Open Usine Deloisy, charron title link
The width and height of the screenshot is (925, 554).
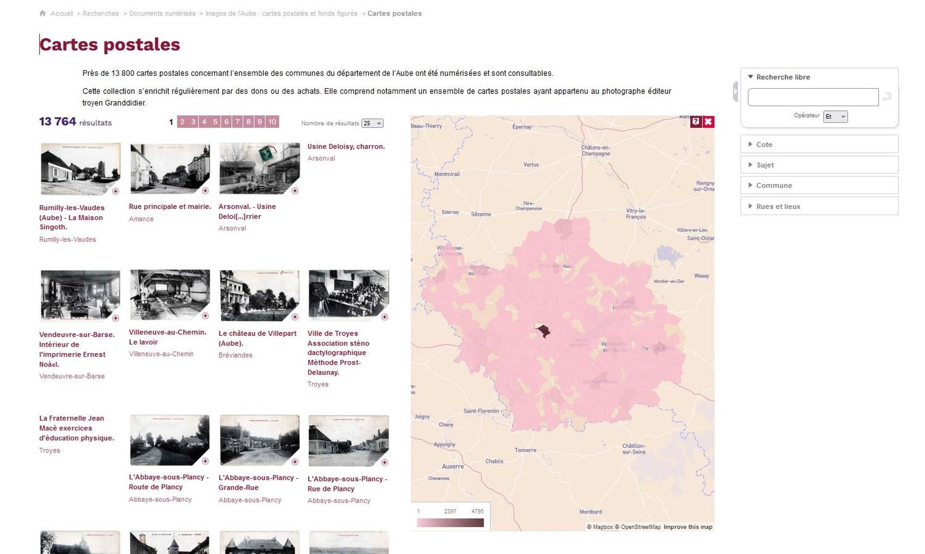coord(346,146)
